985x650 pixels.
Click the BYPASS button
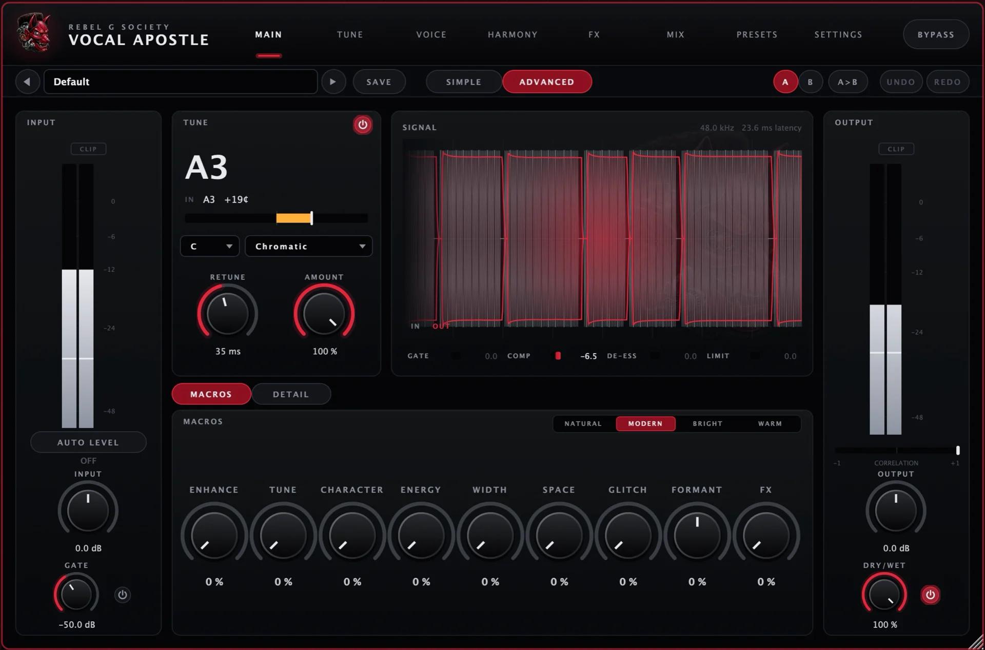pos(936,35)
